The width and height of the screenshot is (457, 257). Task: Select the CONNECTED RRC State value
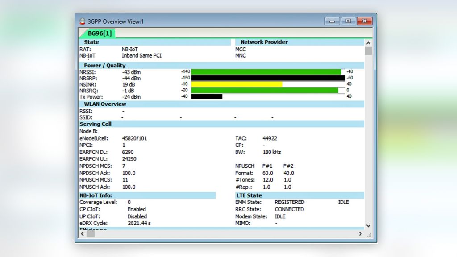click(289, 209)
